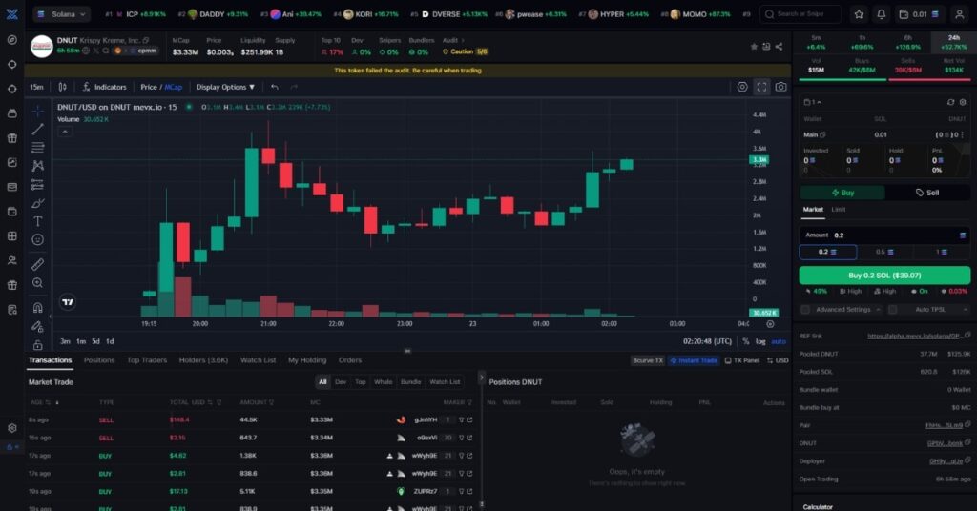Screen dimensions: 977x511
Task: Expand the wallet count selector
Action: 813,102
